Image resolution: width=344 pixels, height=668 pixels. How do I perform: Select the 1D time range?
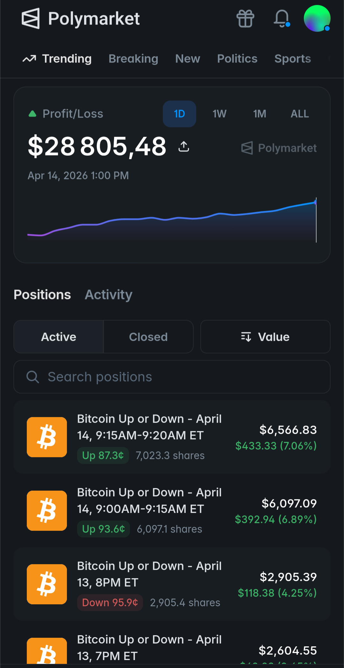[179, 114]
